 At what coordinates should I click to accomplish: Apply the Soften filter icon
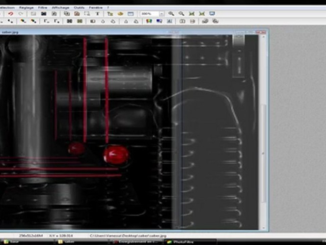coord(103,21)
